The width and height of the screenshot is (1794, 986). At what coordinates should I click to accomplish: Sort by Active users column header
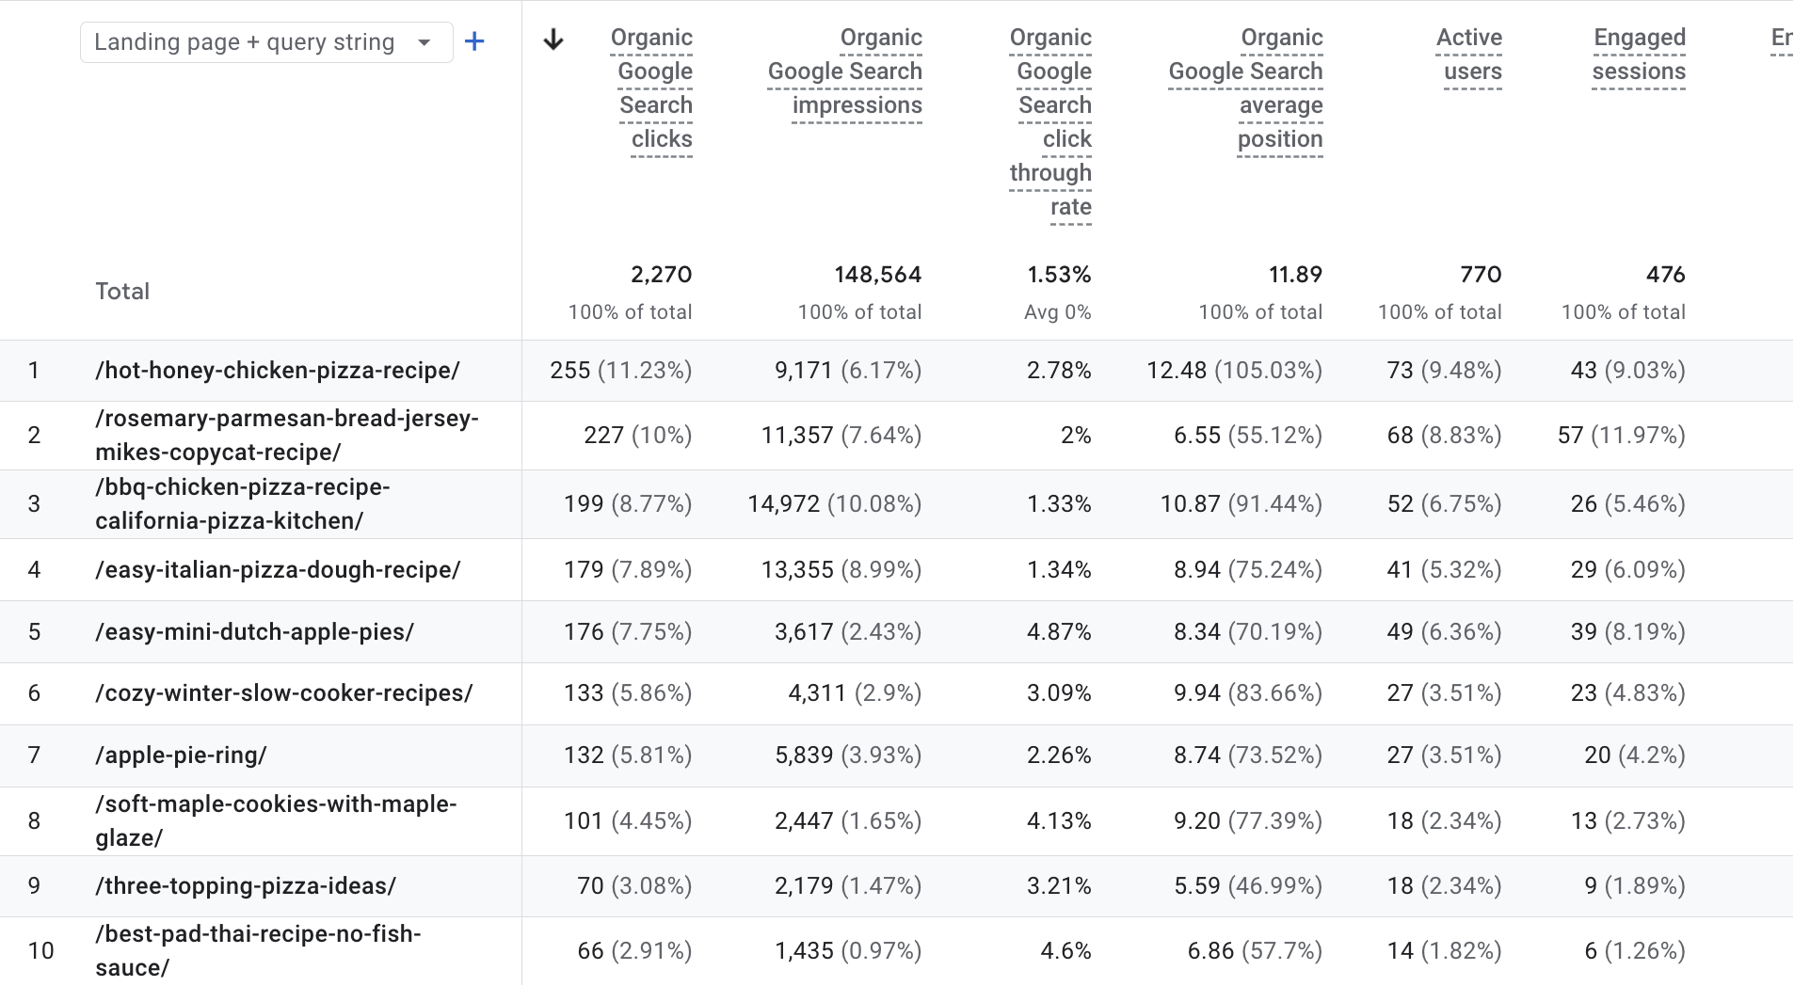pyautogui.click(x=1468, y=54)
